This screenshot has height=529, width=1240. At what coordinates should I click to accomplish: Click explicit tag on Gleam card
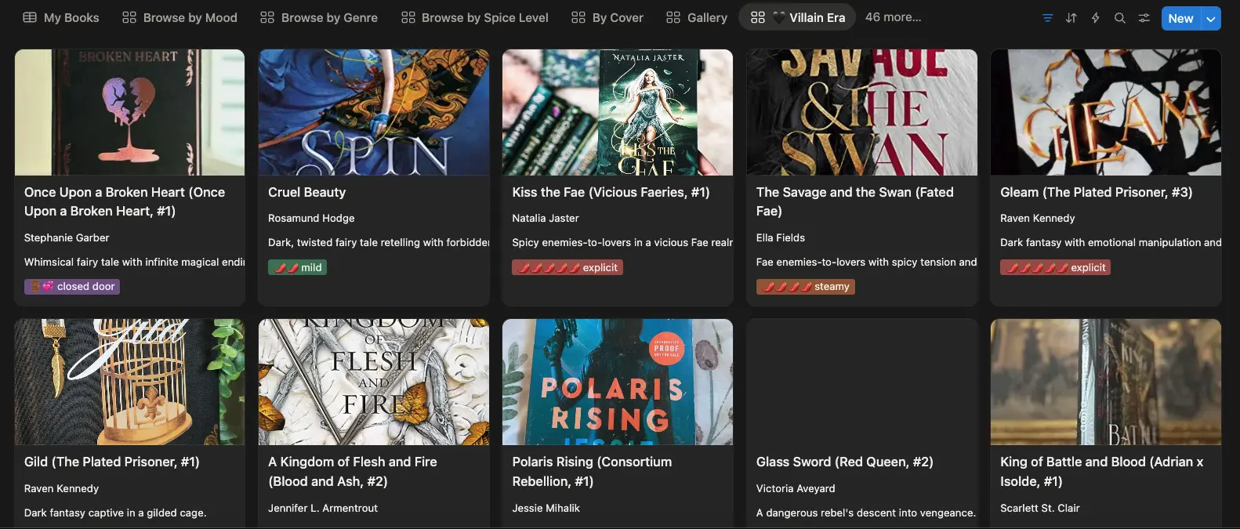click(1055, 267)
